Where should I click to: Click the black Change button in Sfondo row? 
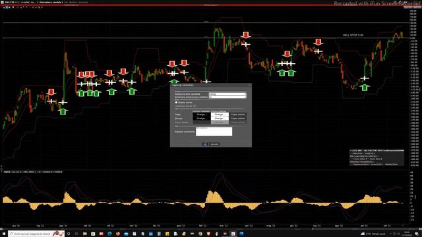202,118
